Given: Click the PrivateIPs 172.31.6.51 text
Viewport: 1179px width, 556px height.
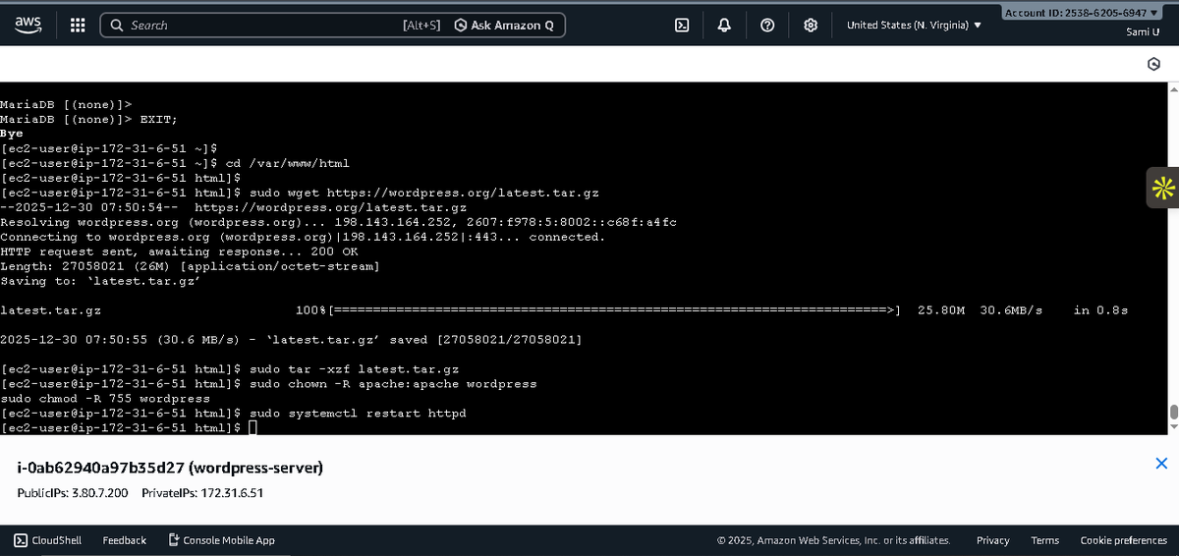Looking at the screenshot, I should click(x=202, y=492).
